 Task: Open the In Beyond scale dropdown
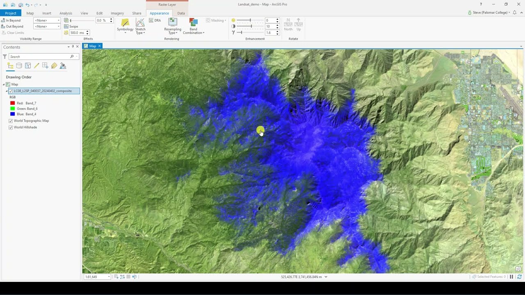[58, 20]
